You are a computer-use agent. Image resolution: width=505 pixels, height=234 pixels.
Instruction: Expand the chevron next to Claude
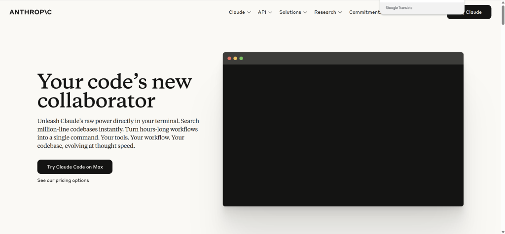(x=249, y=12)
